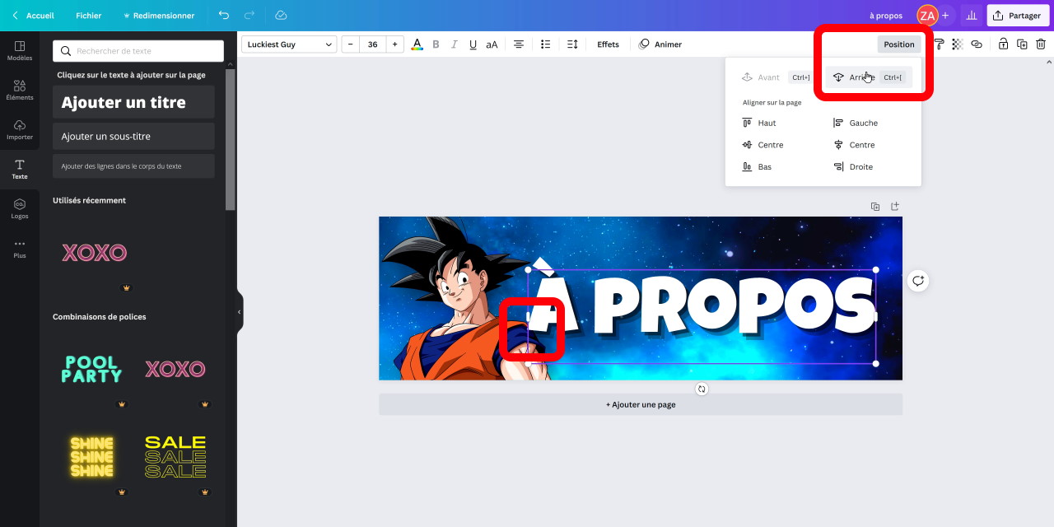Click the Rechercher de texte search field
1054x527 pixels.
(x=138, y=51)
